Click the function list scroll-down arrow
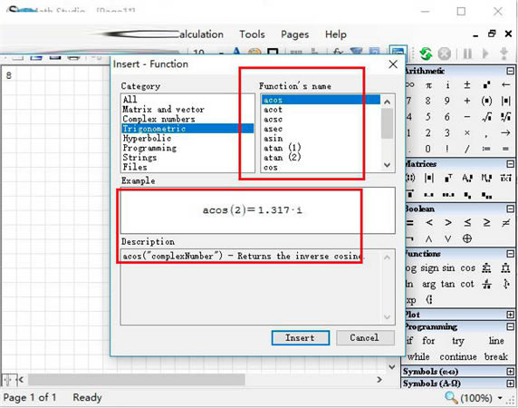Viewport: 518px width, 408px height. 388,165
